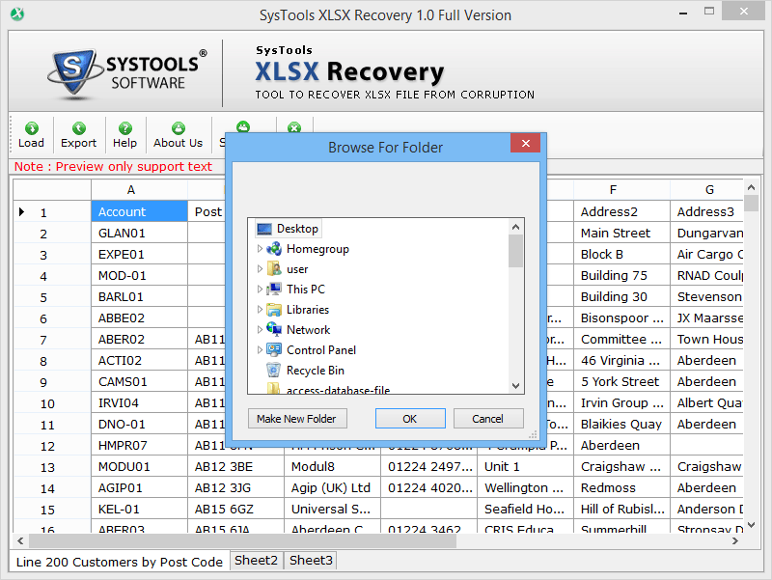This screenshot has width=772, height=580.
Task: Expand the user tree node
Action: coord(260,269)
